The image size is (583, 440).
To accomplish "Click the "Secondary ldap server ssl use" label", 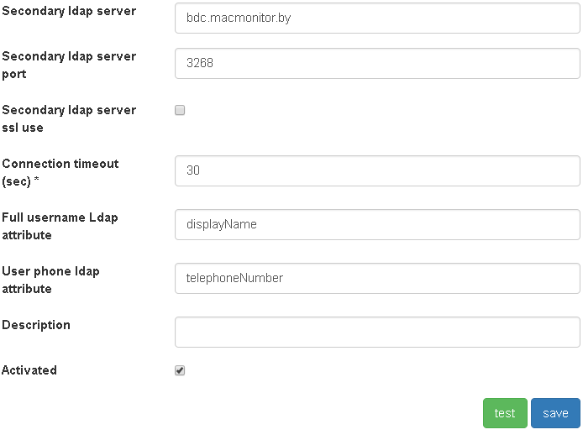I will (69, 118).
